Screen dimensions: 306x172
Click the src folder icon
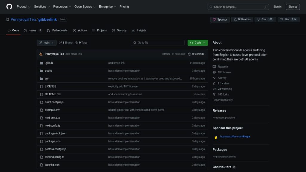(41, 79)
